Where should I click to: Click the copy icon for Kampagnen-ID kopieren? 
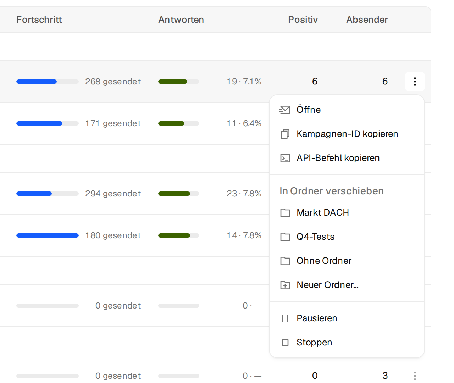tap(285, 134)
